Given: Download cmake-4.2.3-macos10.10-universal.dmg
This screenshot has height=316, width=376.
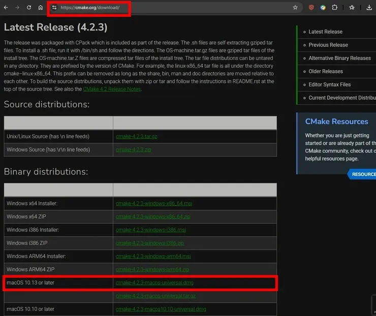Looking at the screenshot, I should [161, 309].
